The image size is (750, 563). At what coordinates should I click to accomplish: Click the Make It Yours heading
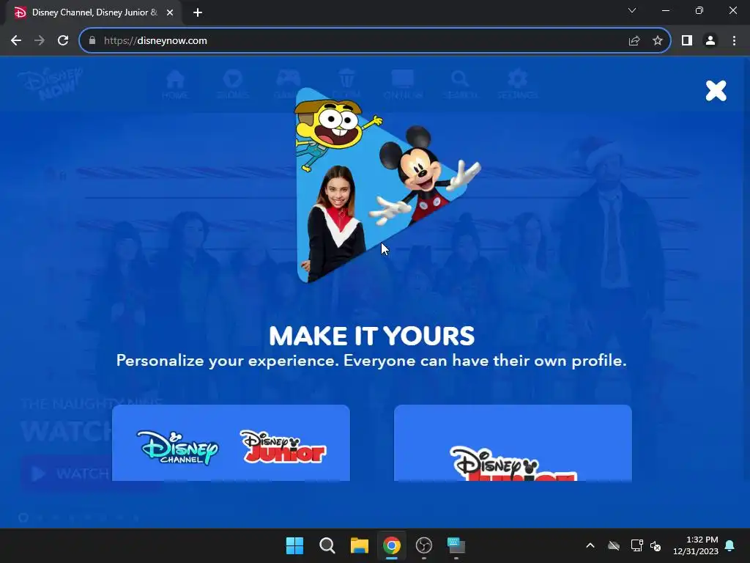(371, 336)
